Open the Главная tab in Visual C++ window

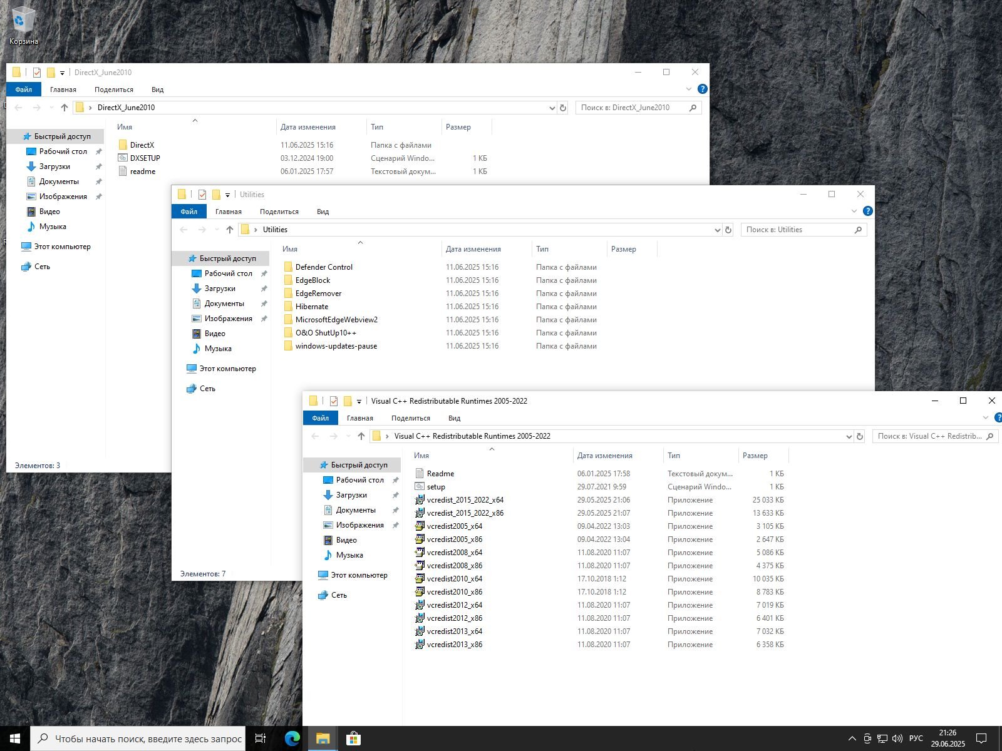click(360, 418)
